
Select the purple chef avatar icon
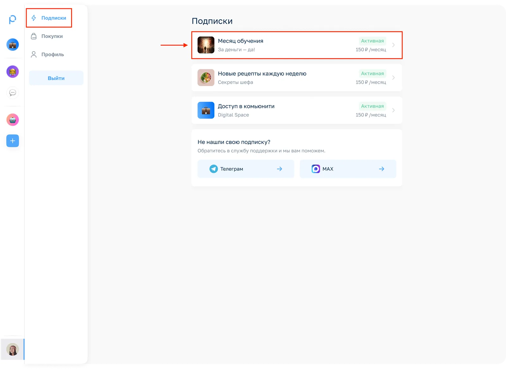[x=13, y=72]
